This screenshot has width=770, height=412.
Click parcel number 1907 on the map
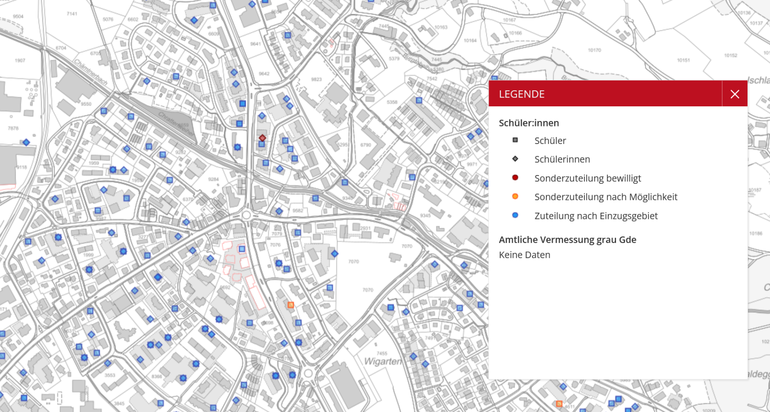pyautogui.click(x=20, y=60)
